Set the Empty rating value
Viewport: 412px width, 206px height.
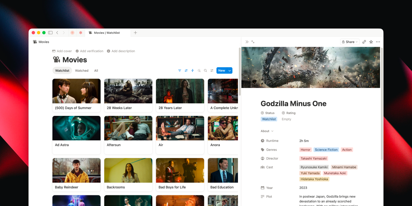click(x=286, y=119)
